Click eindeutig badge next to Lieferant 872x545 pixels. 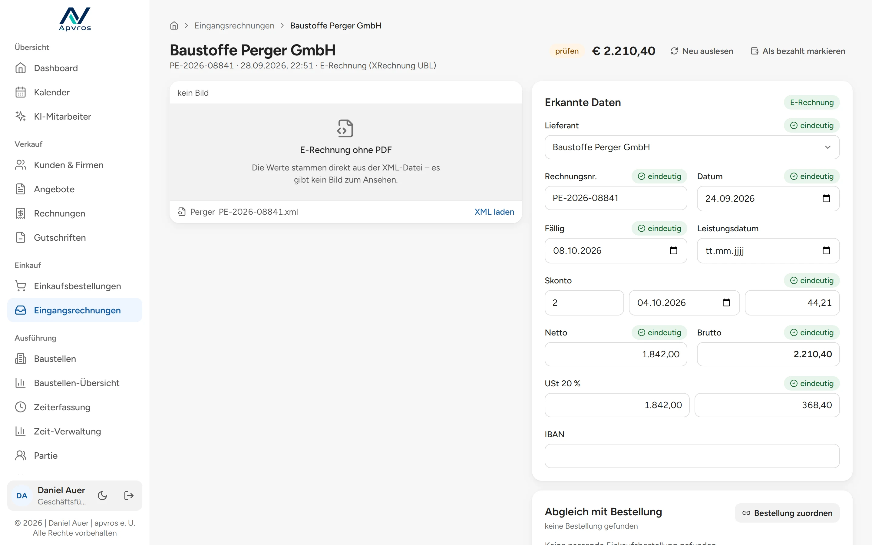(x=811, y=125)
